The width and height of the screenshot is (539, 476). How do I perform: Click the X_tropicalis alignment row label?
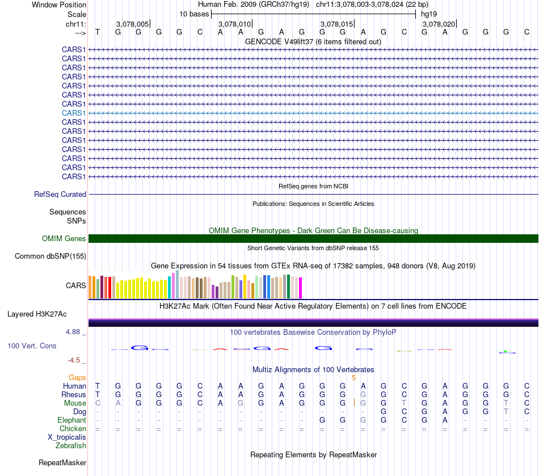tap(67, 437)
